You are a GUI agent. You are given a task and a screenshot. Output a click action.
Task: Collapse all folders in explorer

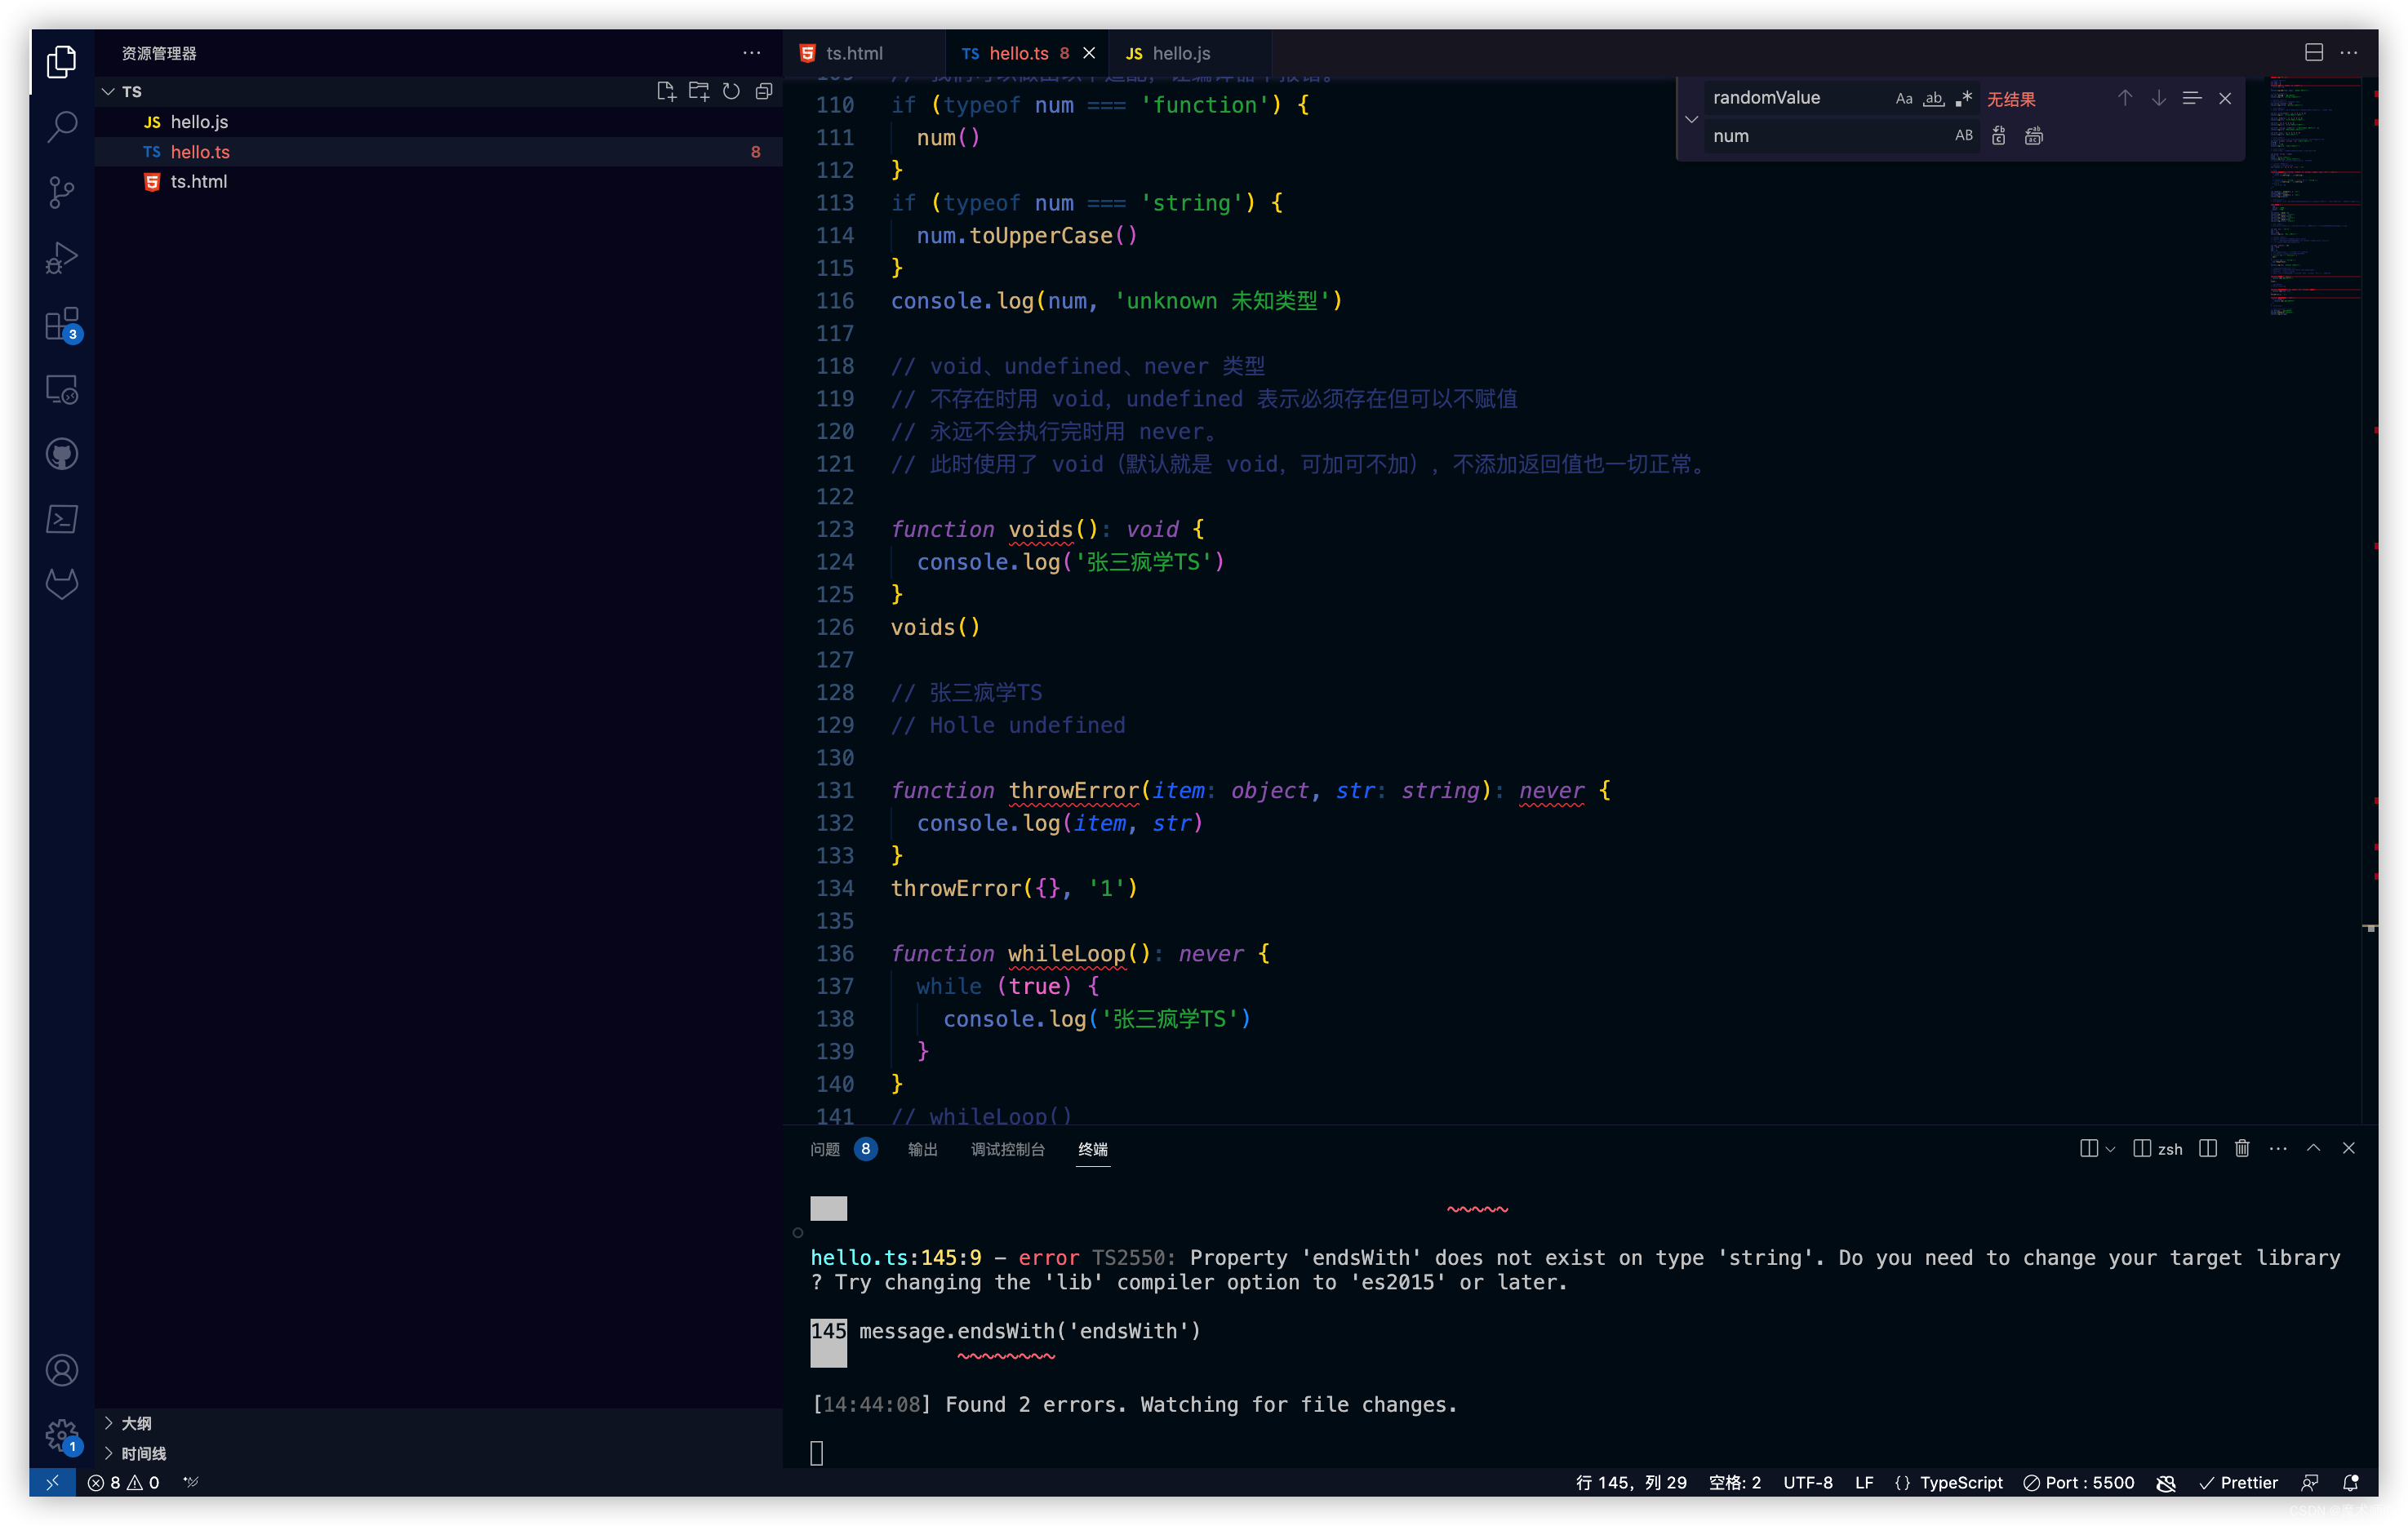tap(764, 91)
